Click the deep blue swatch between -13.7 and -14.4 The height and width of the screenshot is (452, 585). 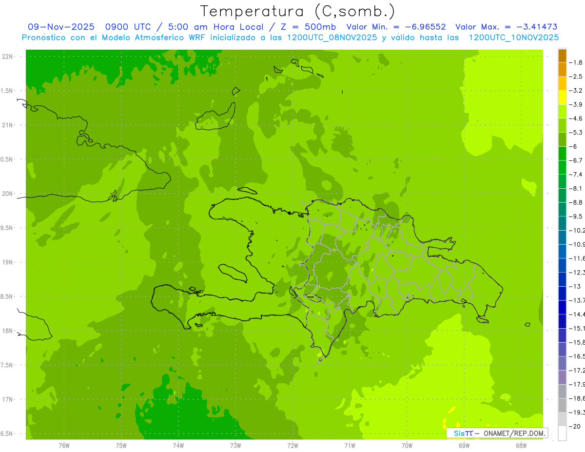(x=562, y=307)
